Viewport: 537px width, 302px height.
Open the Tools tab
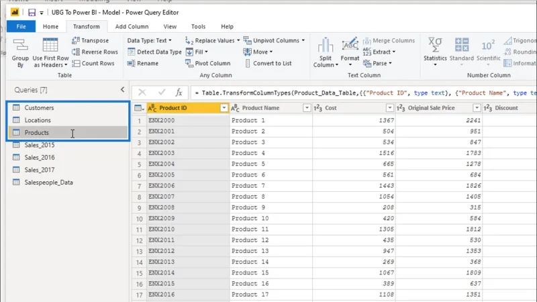[x=198, y=26]
